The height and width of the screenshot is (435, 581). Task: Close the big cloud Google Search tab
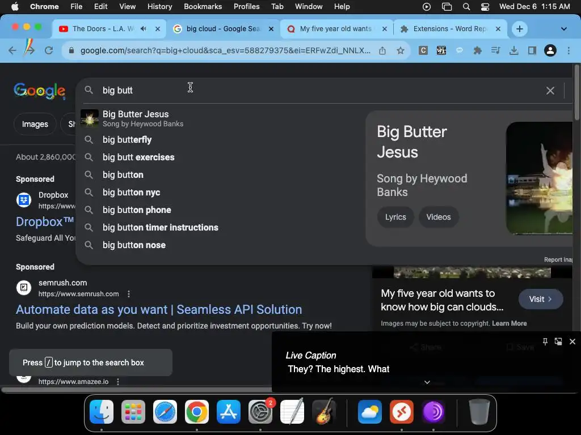271,29
